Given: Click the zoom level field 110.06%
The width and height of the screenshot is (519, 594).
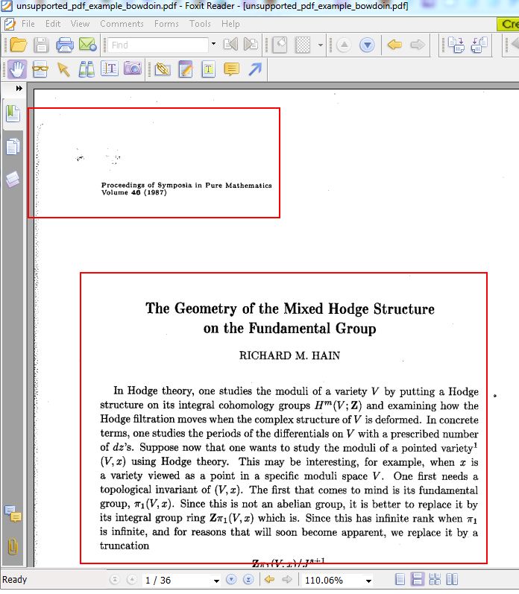Looking at the screenshot, I should (333, 580).
